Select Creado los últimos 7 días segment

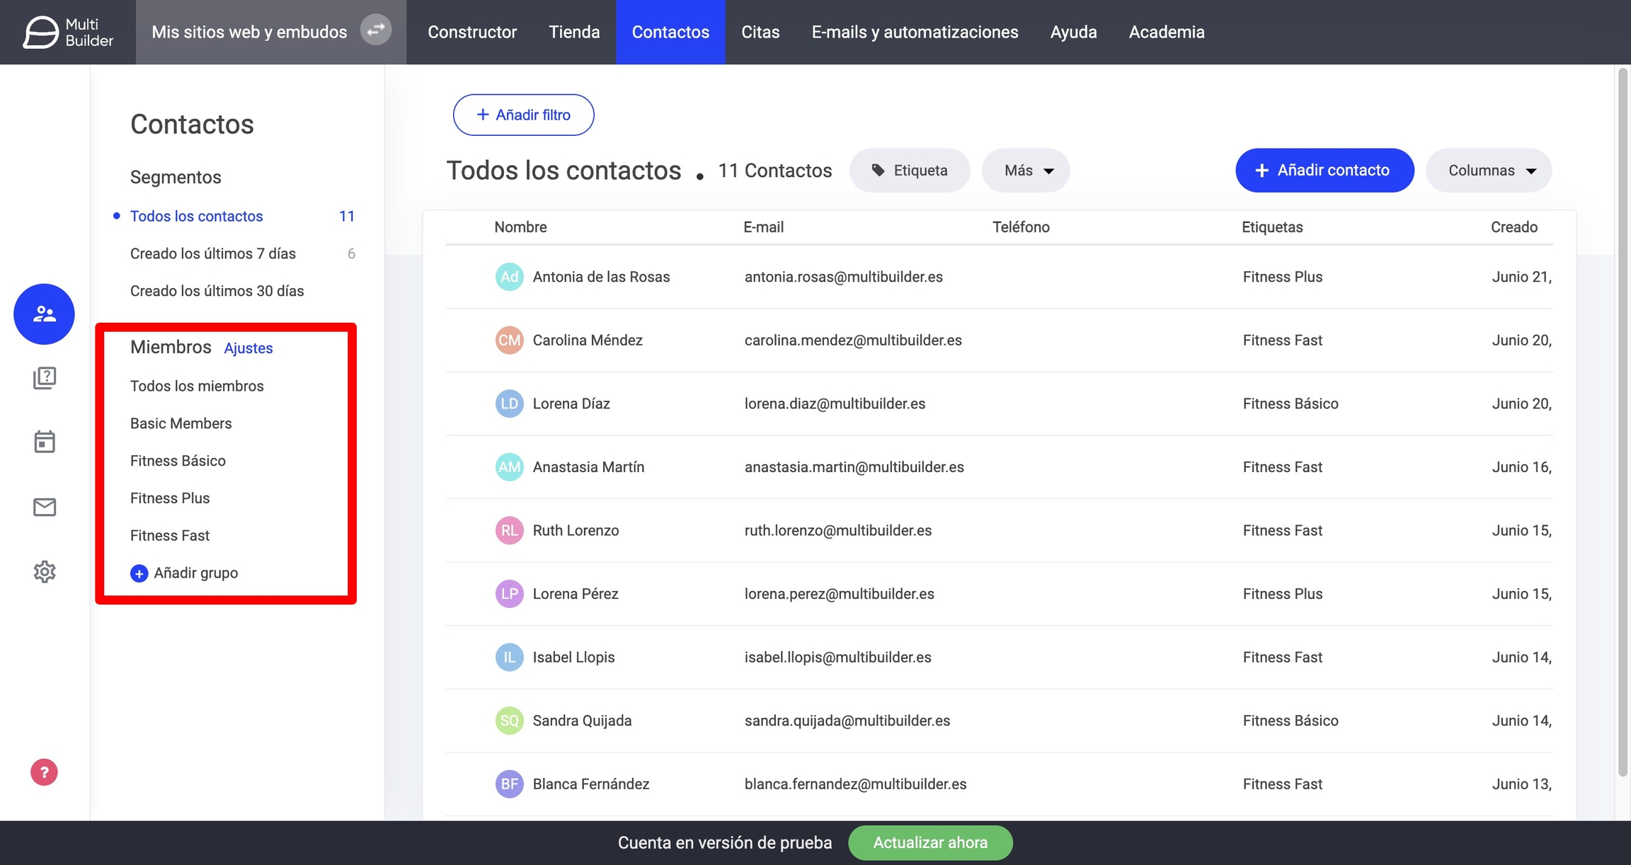tap(213, 253)
